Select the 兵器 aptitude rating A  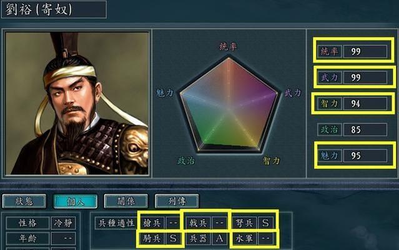pos(219,239)
